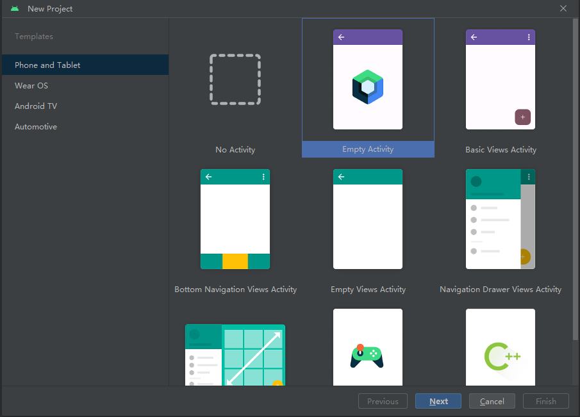This screenshot has width=580, height=417.
Task: Select the responsive grid layout template thumbnail
Action: 235,355
